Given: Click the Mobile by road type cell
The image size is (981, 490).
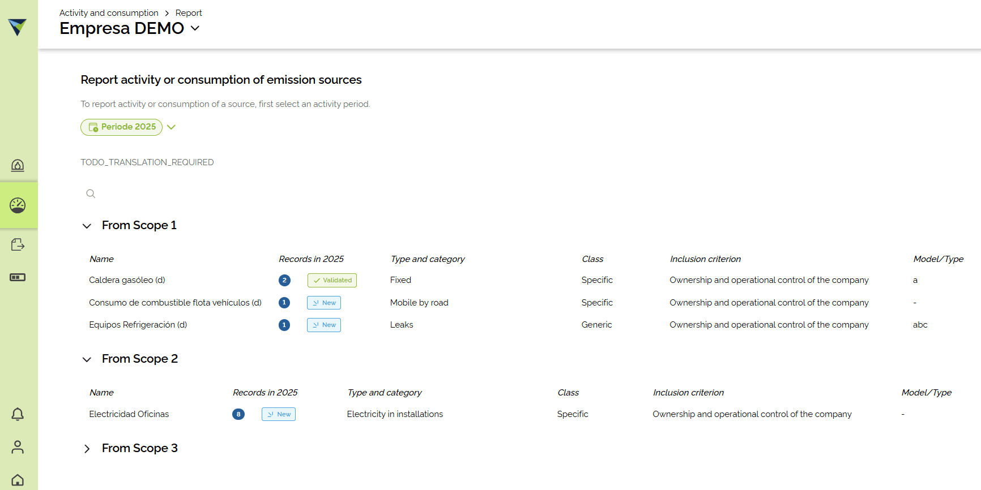Looking at the screenshot, I should [x=419, y=303].
